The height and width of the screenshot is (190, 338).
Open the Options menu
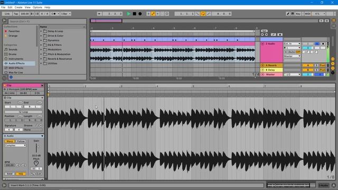tap(37, 7)
